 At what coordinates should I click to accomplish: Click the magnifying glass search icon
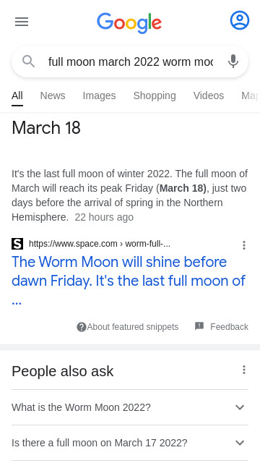(29, 61)
